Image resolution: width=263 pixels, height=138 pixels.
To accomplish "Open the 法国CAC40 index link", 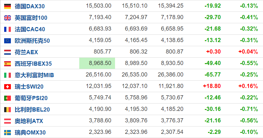I will point(30,29).
